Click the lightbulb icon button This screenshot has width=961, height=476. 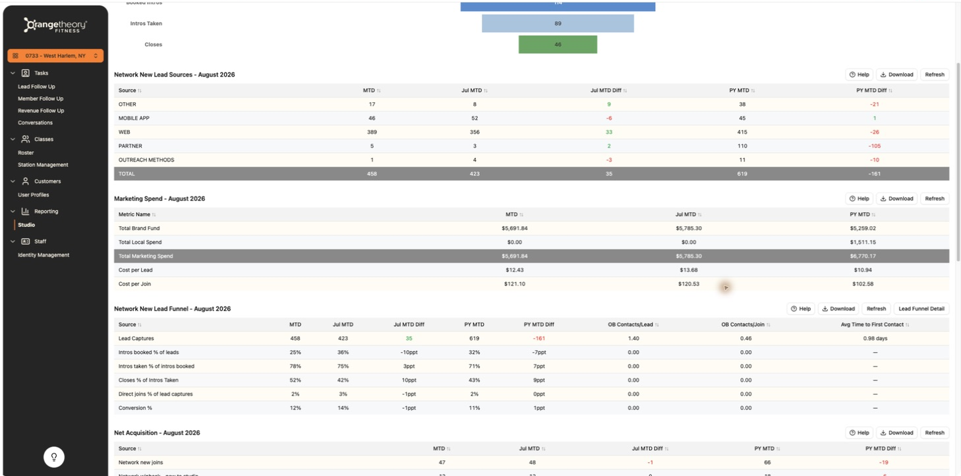[x=54, y=457]
